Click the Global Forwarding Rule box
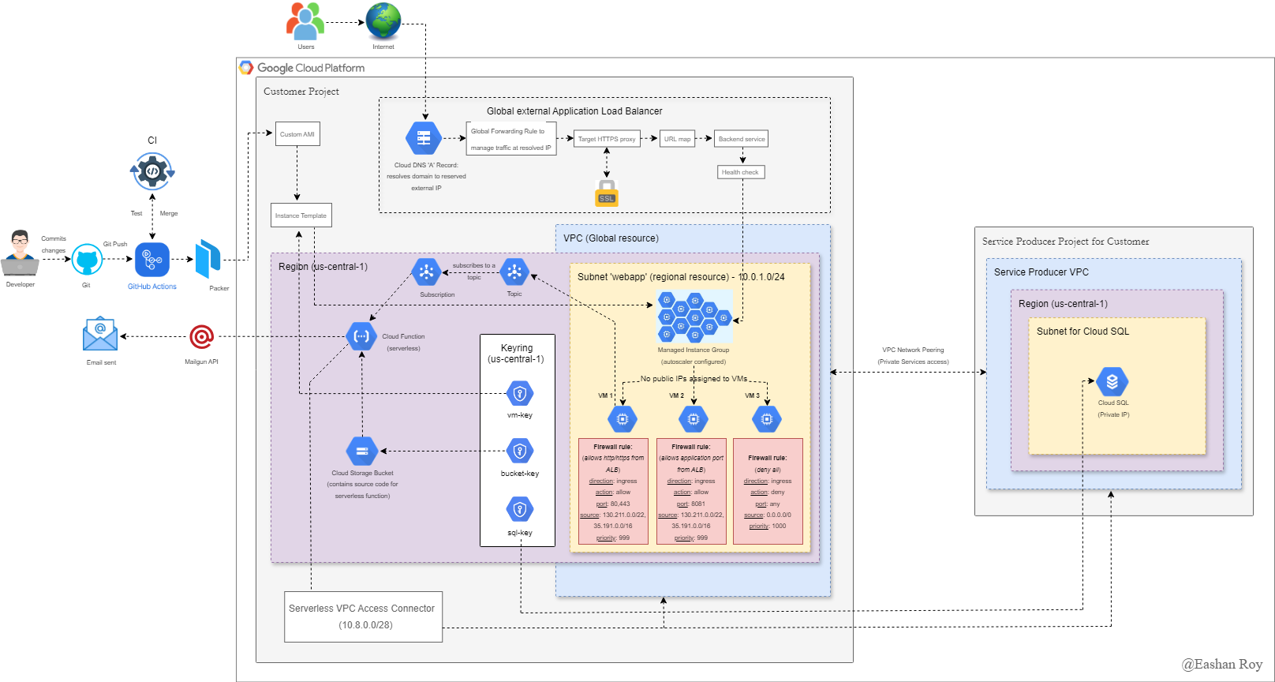Viewport: 1275px width, 682px height. coord(511,139)
